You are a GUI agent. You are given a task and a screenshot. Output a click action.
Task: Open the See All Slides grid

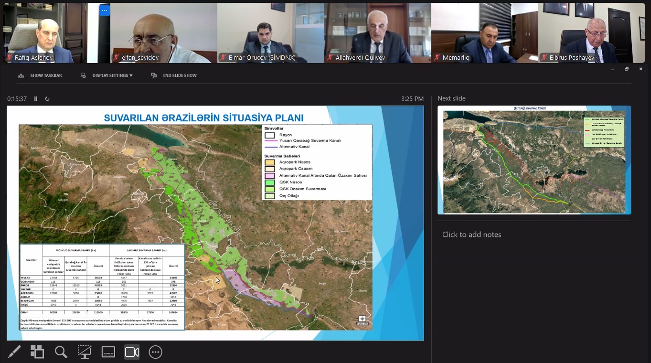37,352
